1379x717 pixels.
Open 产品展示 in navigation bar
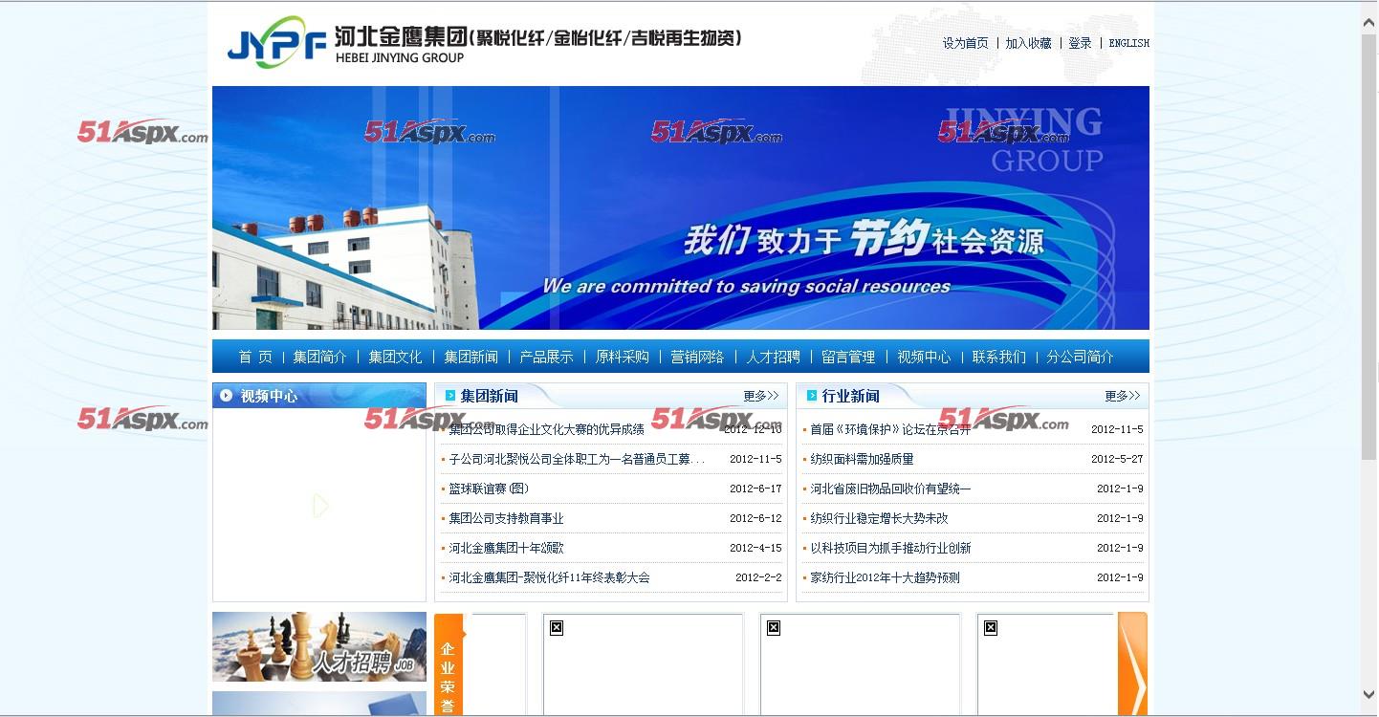click(x=546, y=357)
